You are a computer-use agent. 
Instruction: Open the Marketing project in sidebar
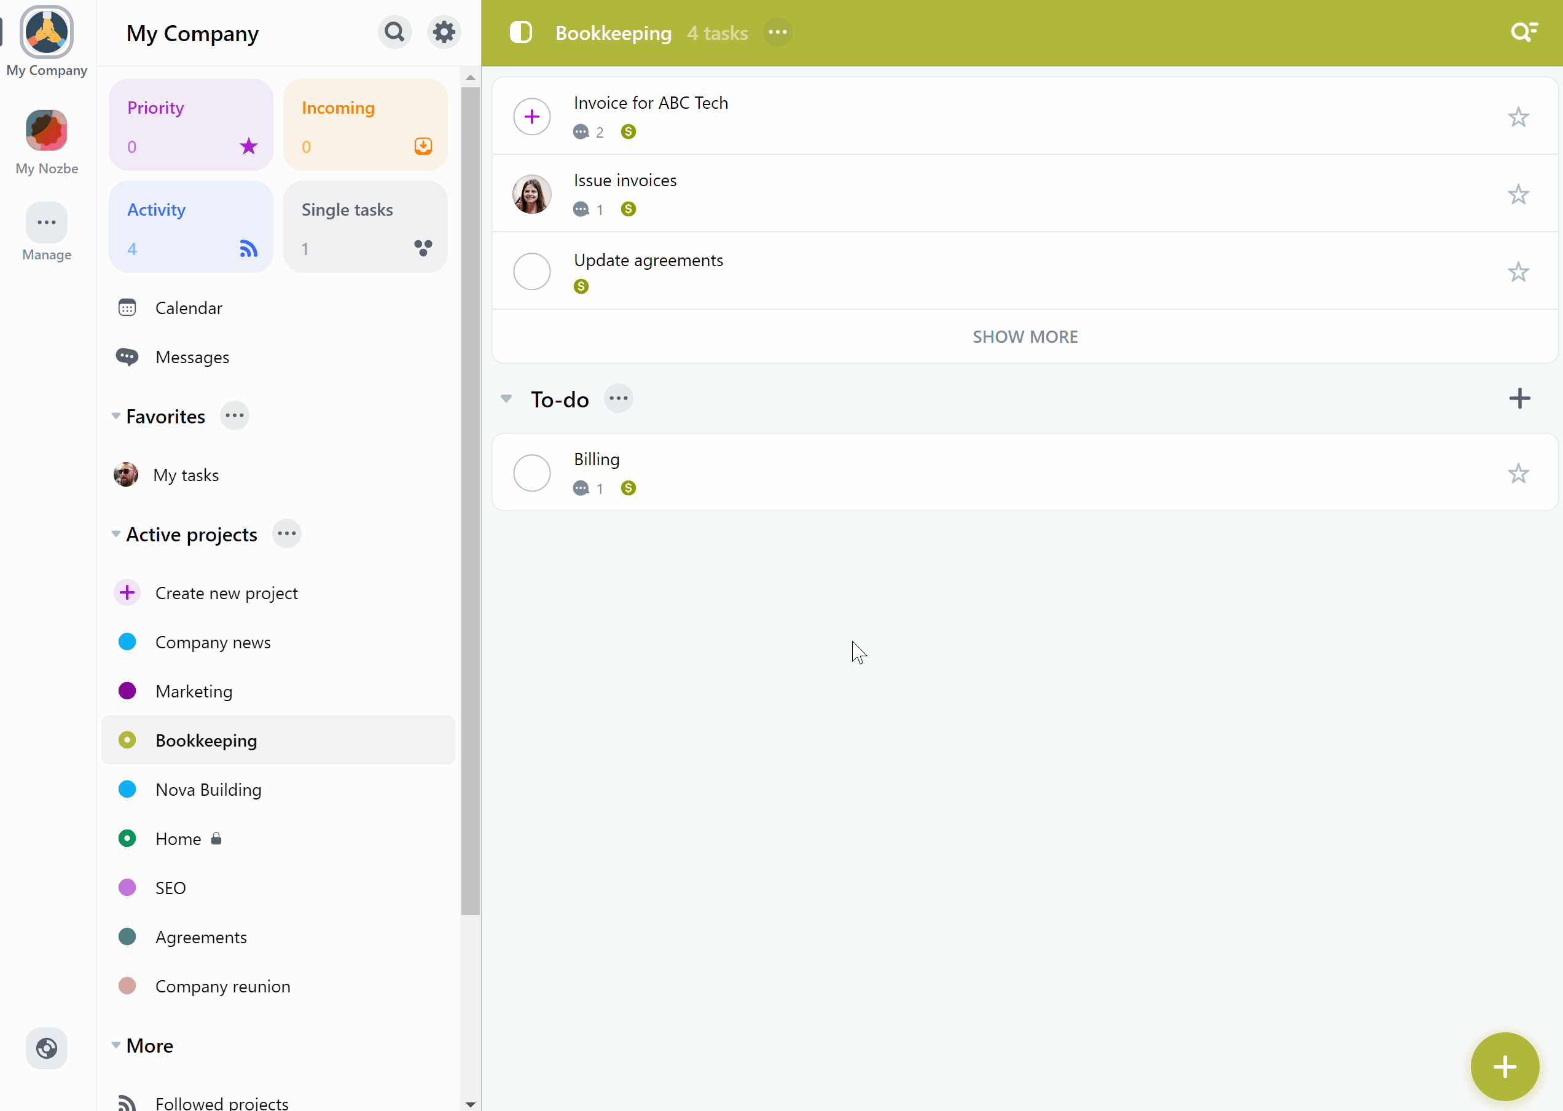coord(192,690)
